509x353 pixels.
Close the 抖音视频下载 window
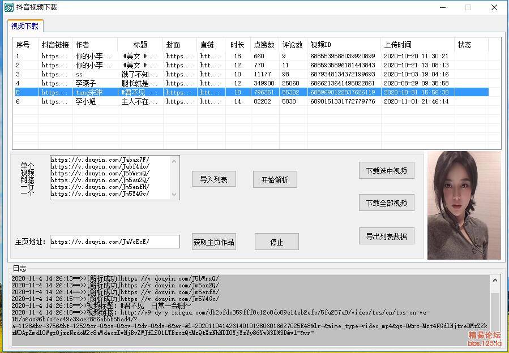click(x=494, y=7)
